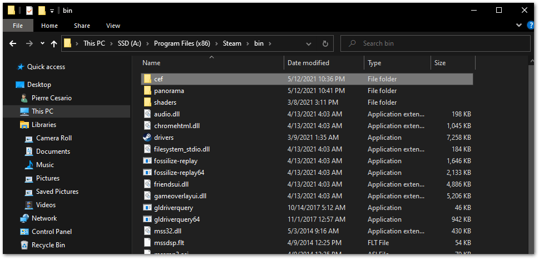
Task: Click the fossilize-replay application icon
Action: pos(147,161)
